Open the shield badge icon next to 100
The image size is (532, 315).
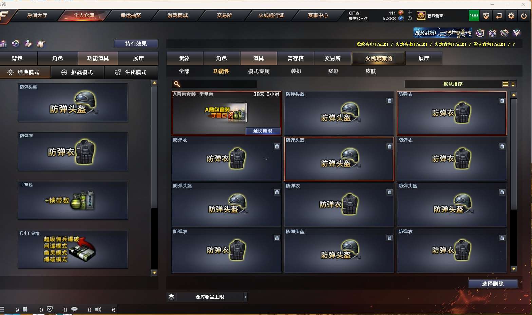point(486,16)
